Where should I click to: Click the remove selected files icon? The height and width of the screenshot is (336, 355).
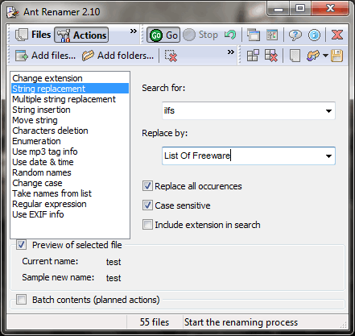(x=171, y=56)
